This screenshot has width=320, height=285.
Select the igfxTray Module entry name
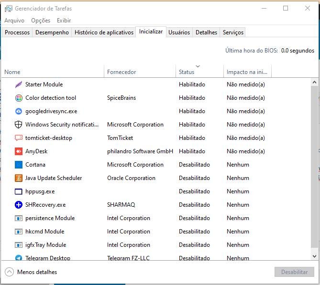[46, 245]
